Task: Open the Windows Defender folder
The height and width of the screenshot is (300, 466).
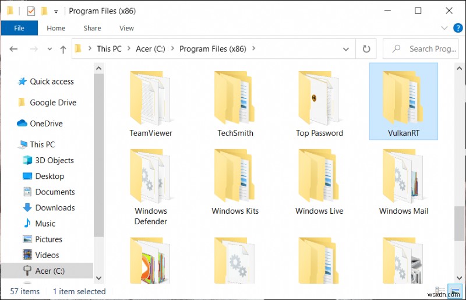Action: pos(151,187)
